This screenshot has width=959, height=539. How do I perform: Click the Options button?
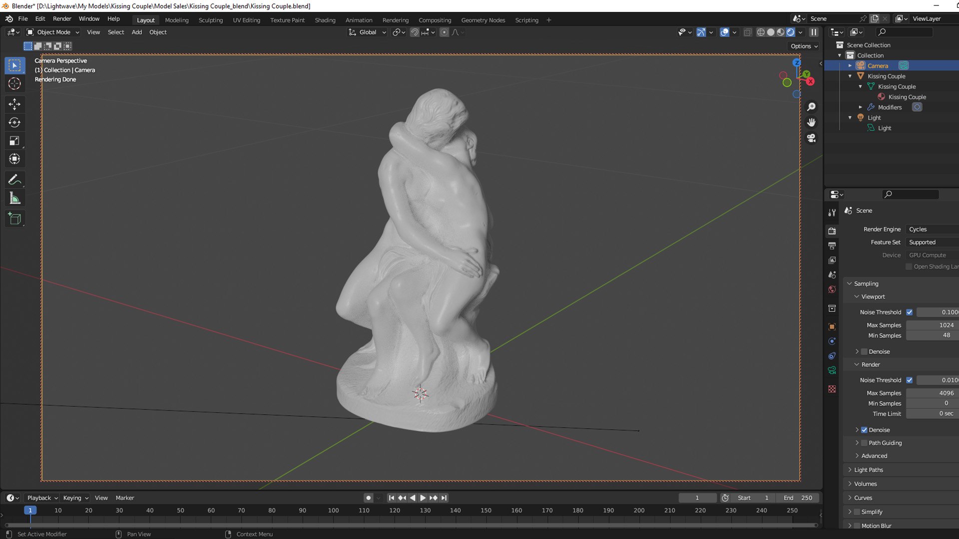pyautogui.click(x=804, y=46)
